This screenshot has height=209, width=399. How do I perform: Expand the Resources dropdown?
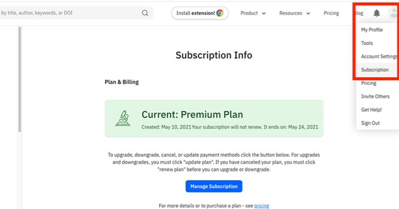(294, 13)
